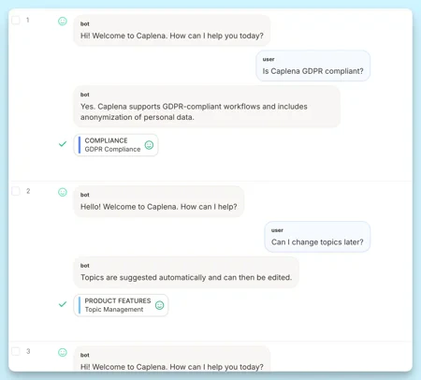Image resolution: width=421 pixels, height=380 pixels.
Task: Click the smiley inside the GDPR Compliance tag
Action: (149, 145)
